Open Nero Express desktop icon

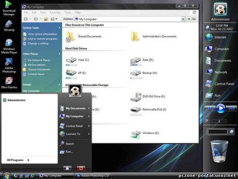coord(9,83)
